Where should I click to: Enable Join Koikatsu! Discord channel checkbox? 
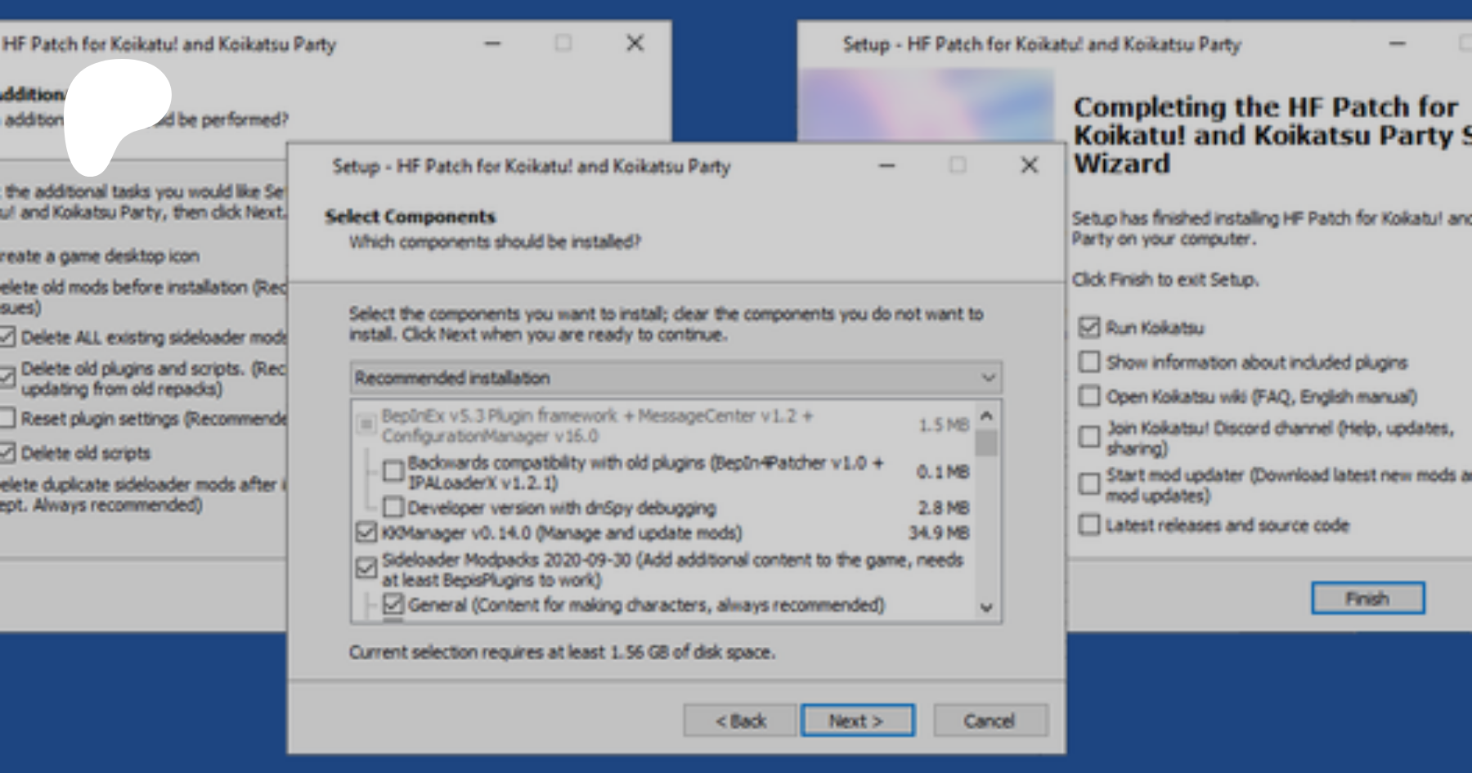pyautogui.click(x=1089, y=437)
